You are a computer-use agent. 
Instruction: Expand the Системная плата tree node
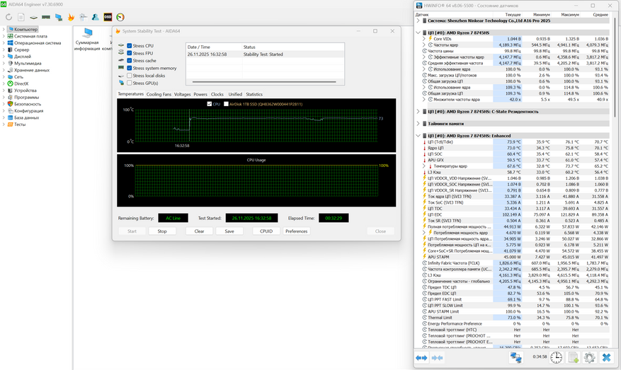(4, 36)
